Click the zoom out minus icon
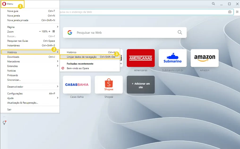The image size is (240, 149). 40,31
